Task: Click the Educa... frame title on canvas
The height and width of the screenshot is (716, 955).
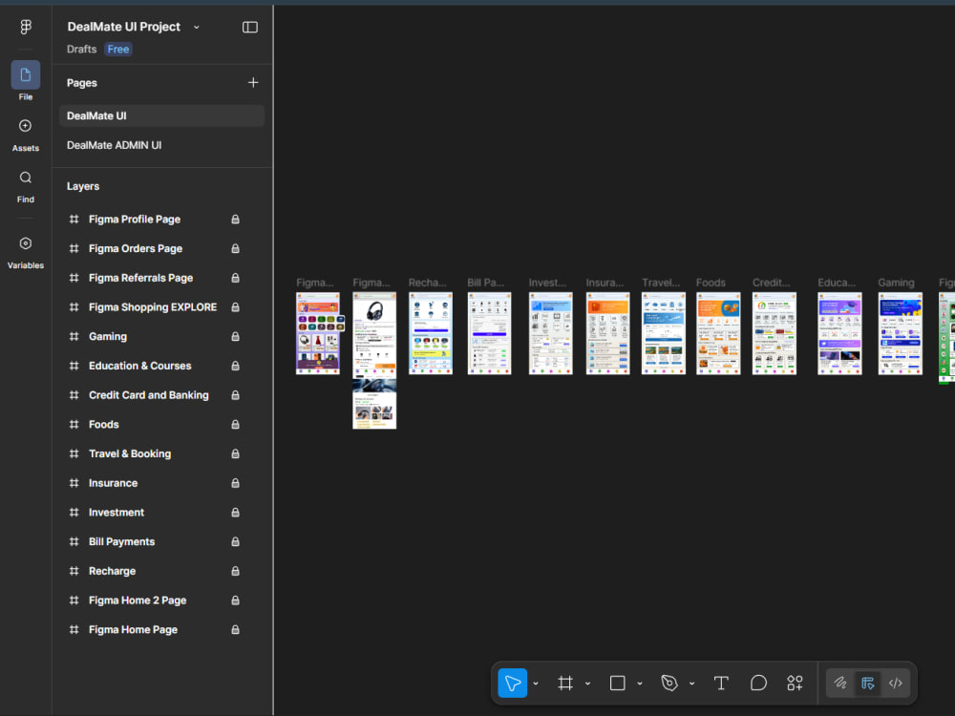Action: click(837, 283)
